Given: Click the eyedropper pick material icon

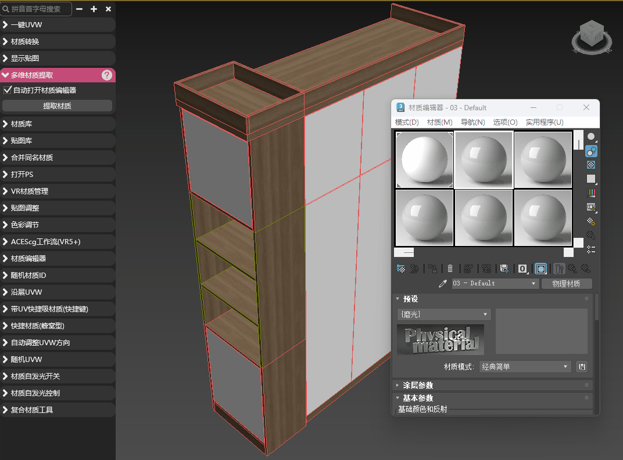Looking at the screenshot, I should pyautogui.click(x=443, y=284).
